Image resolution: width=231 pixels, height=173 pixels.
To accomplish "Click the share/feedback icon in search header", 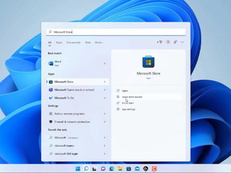I will [175, 42].
